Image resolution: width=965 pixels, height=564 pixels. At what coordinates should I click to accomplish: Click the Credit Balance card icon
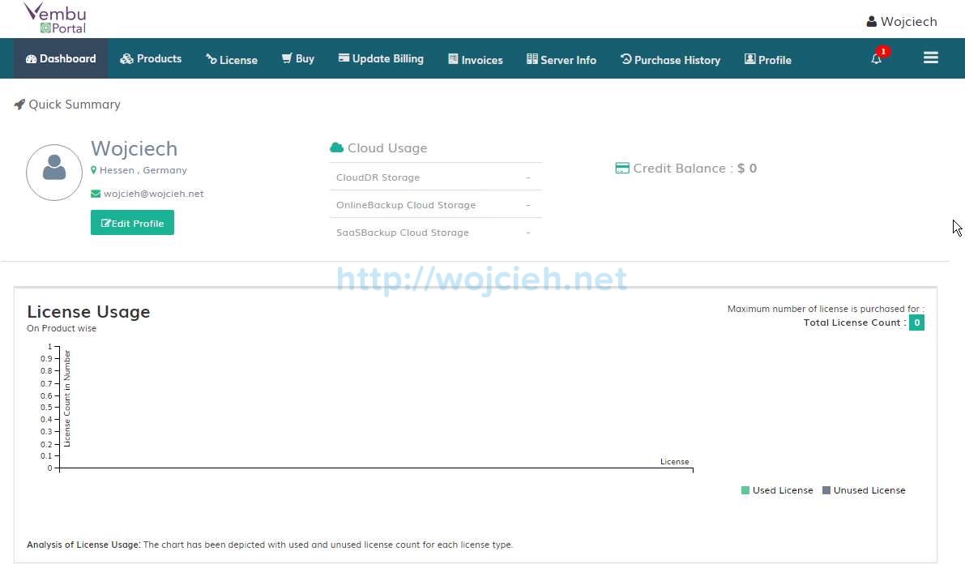[622, 168]
